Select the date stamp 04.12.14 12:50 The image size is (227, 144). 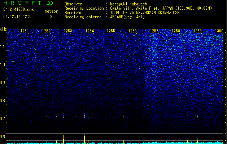point(18,17)
